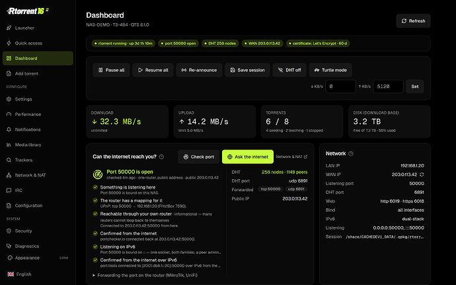
Task: Click the 'DHT 258 nodes' status chip
Action: 220,44
